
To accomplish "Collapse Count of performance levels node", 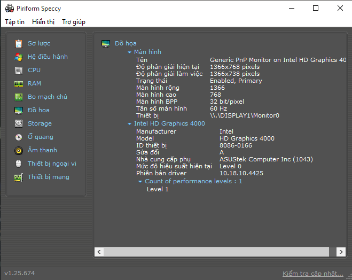I will pyautogui.click(x=140, y=182).
